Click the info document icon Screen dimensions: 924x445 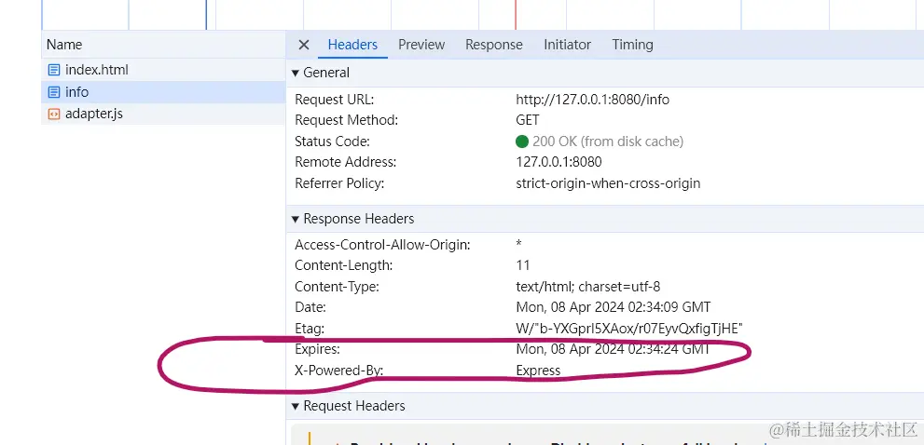click(x=54, y=92)
